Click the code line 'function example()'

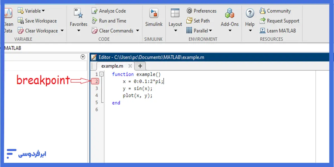click(136, 74)
